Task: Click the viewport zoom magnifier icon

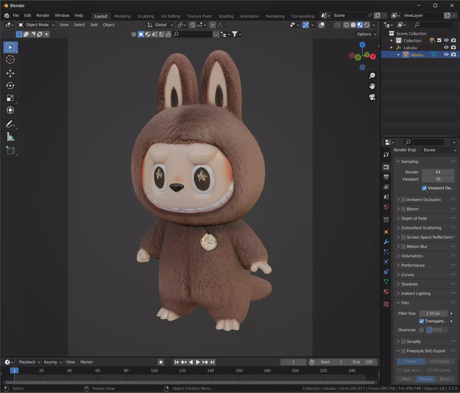Action: (372, 76)
